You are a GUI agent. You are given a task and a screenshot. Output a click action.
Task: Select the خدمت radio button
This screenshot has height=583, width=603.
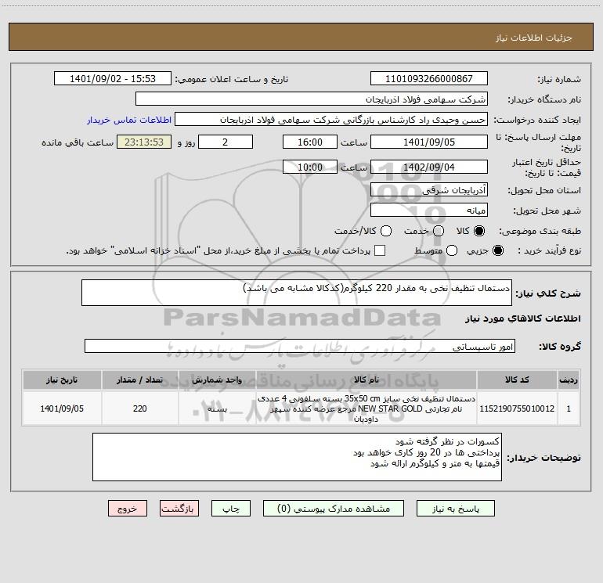[x=439, y=231]
